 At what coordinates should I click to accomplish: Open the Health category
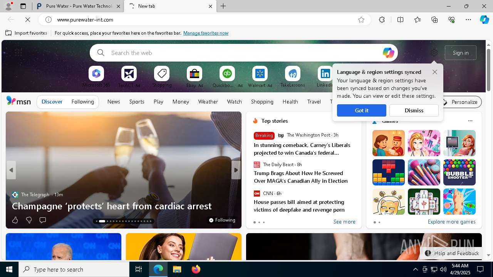[x=290, y=102]
